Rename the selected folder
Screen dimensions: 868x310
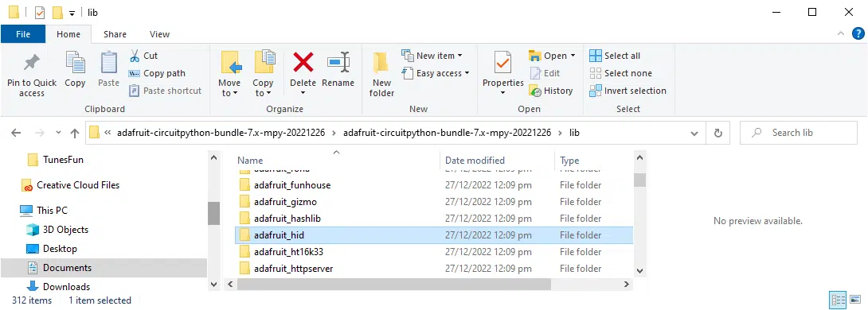338,70
